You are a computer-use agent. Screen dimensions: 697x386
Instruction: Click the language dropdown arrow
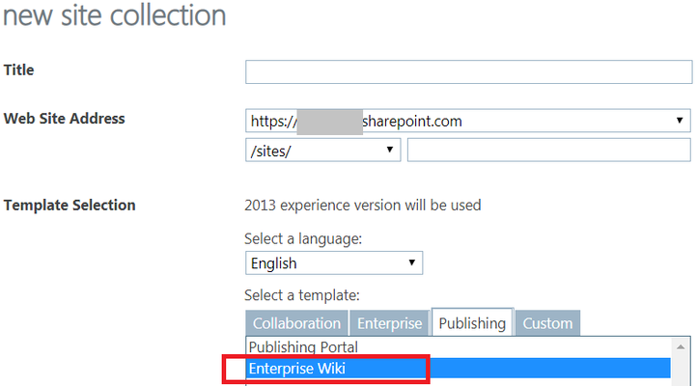coord(411,262)
